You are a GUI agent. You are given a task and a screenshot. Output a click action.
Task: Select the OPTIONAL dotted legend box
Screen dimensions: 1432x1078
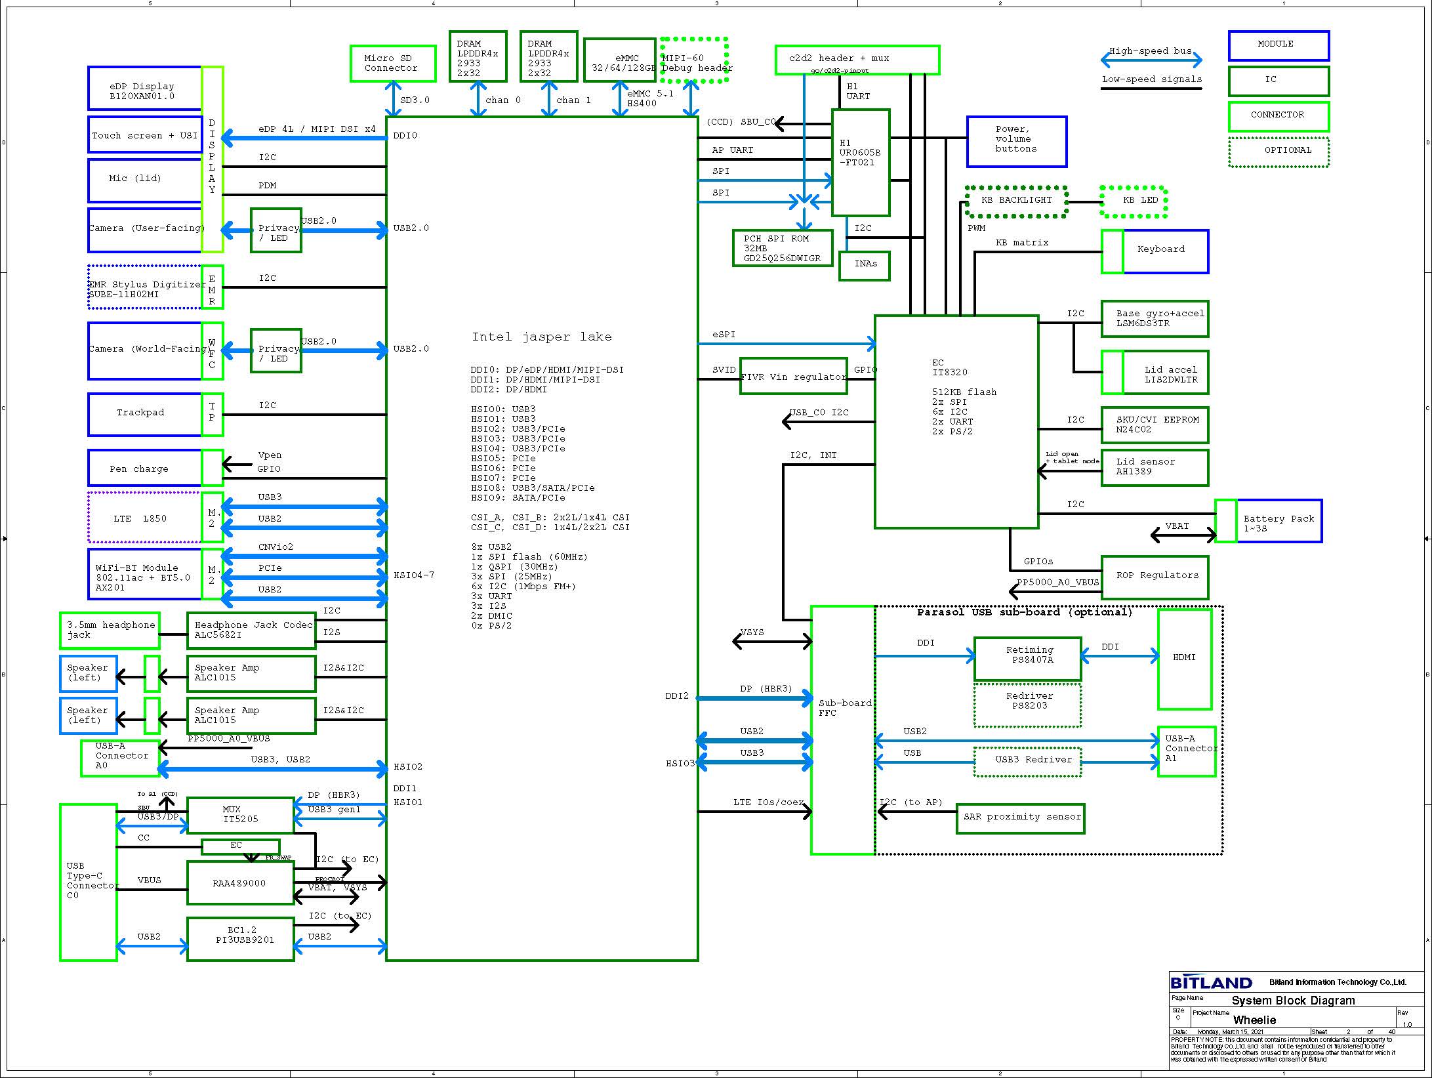[1278, 152]
